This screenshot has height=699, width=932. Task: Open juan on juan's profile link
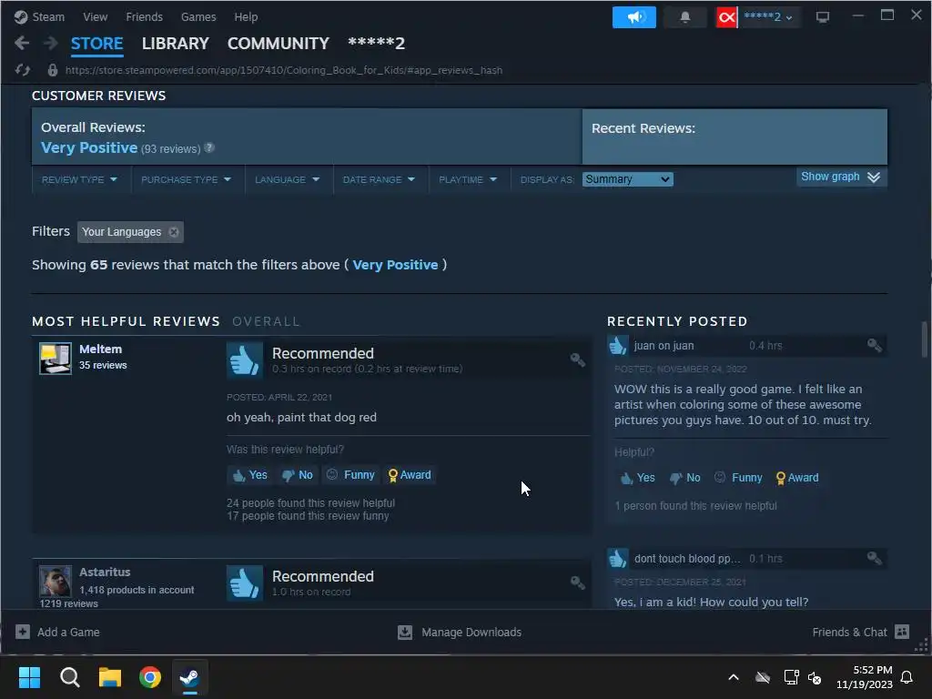coord(664,345)
